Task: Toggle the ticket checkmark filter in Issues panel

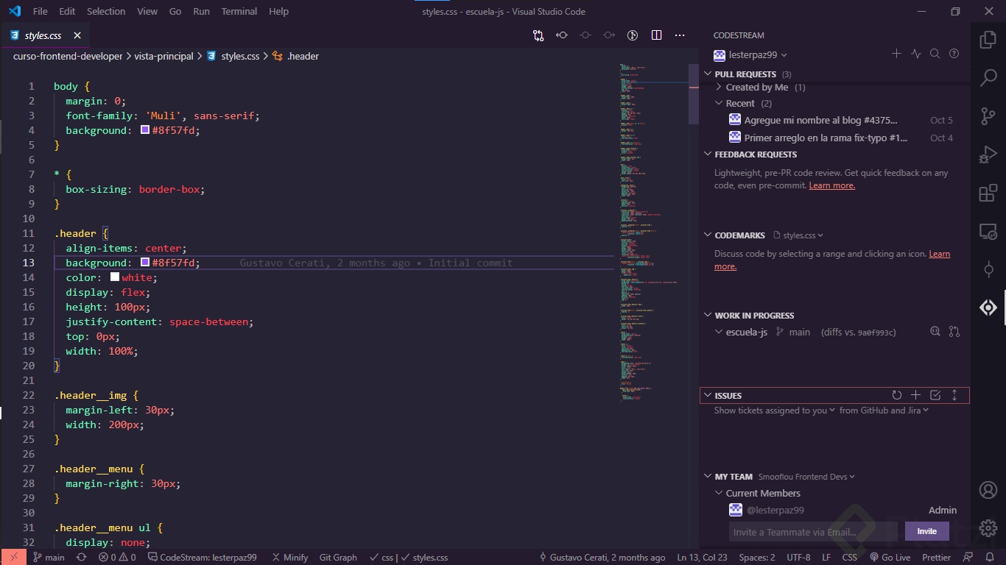Action: point(935,395)
